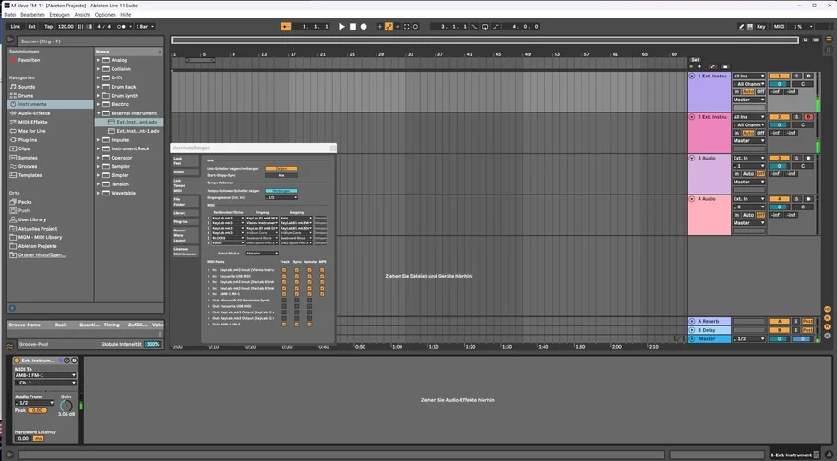Image resolution: width=837 pixels, height=461 pixels.
Task: Open Max for Live category
Action: [x=31, y=131]
